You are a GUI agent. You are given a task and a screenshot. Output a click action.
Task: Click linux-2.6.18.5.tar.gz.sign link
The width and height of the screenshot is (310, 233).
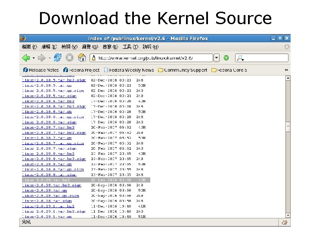click(53, 91)
